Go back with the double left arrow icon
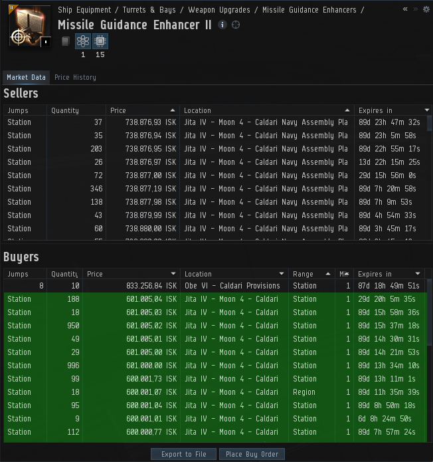This screenshot has width=433, height=462. (x=405, y=9)
